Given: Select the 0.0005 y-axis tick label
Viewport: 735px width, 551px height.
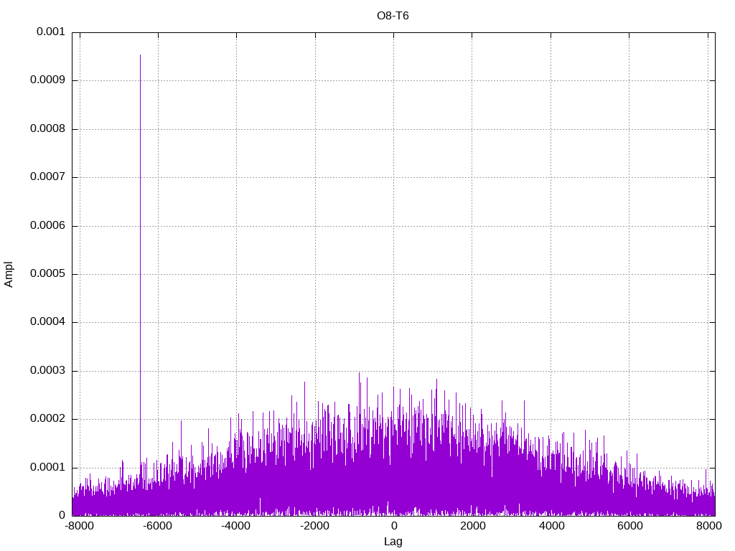Looking at the screenshot, I should point(47,274).
